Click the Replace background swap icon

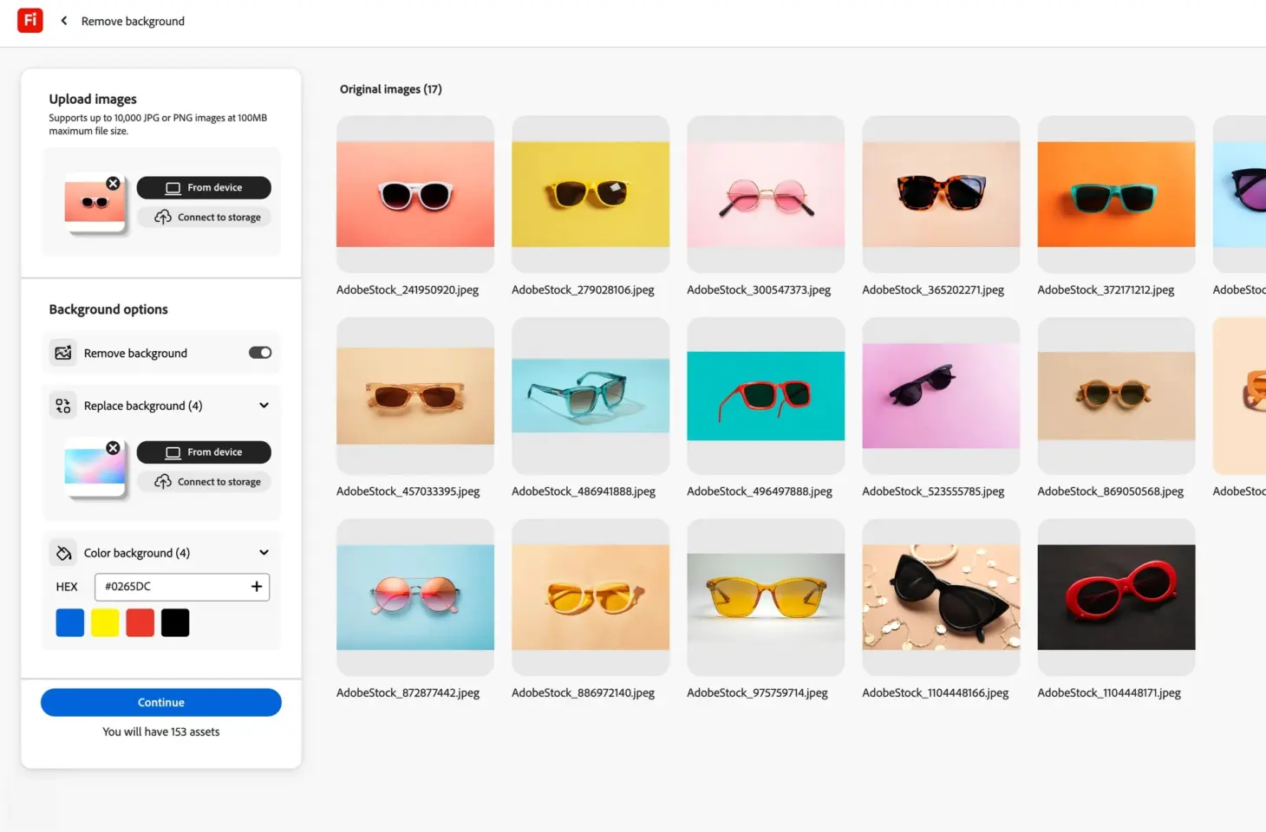pos(62,405)
